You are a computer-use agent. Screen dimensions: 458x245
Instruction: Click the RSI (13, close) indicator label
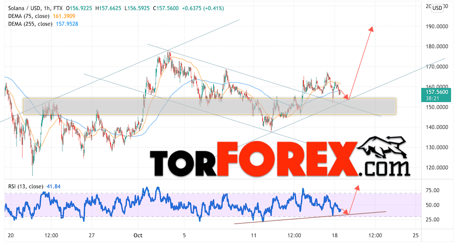click(26, 186)
